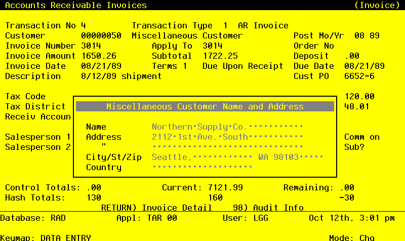Image resolution: width=405 pixels, height=241 pixels.
Task: Click the Control Totals value .00
Action: point(94,187)
